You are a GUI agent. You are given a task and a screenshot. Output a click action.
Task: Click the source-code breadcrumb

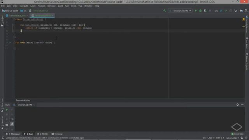pos(10,11)
